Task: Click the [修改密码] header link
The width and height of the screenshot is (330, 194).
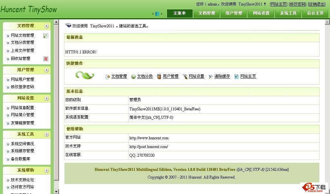Action: (297, 4)
